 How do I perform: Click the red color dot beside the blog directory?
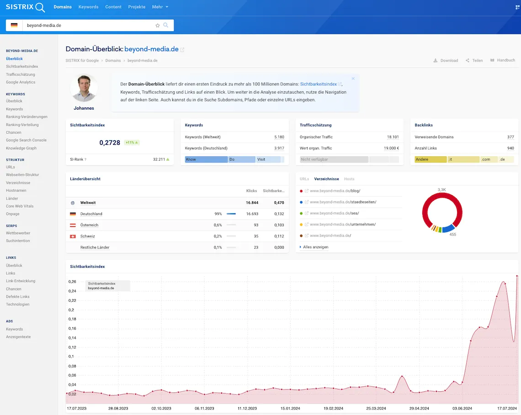tap(300, 190)
